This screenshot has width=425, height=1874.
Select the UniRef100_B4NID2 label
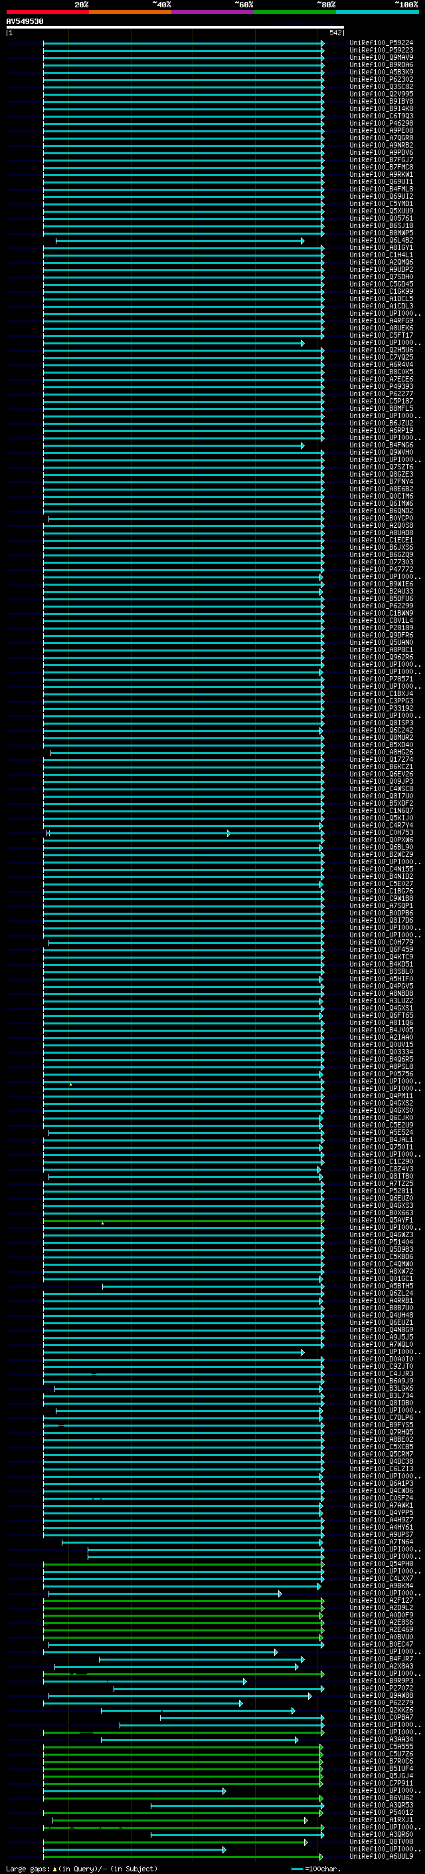click(381, 877)
